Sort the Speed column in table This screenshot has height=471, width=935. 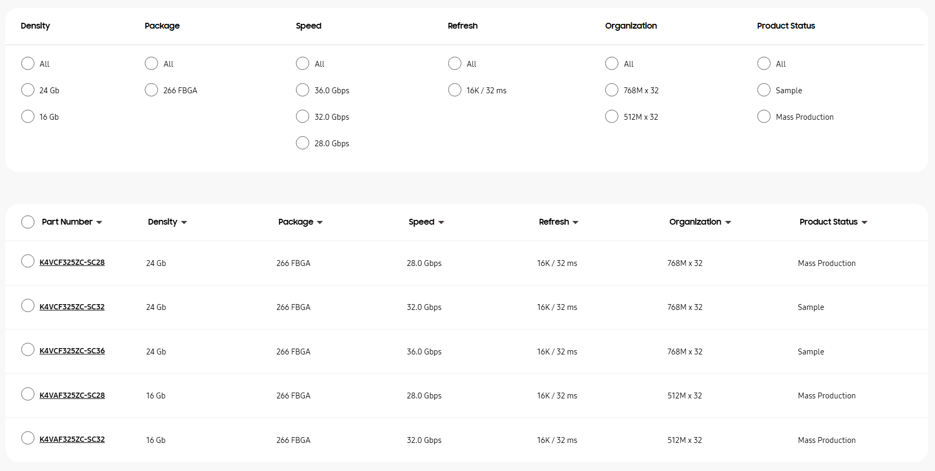point(426,222)
